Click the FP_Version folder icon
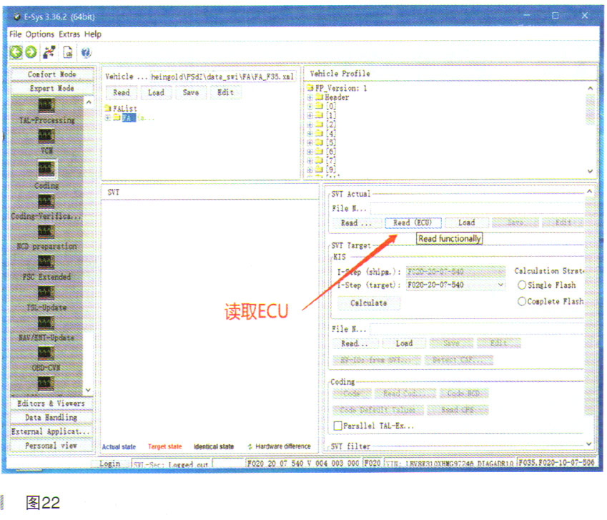This screenshot has height=520, width=607. pos(310,88)
